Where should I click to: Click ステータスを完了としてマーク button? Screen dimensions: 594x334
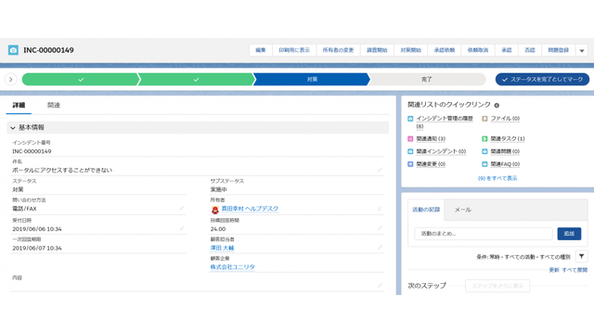(x=542, y=80)
